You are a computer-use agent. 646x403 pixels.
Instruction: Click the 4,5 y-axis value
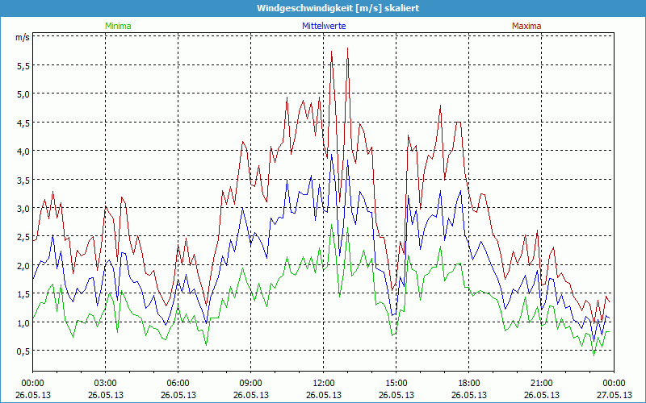[23, 123]
